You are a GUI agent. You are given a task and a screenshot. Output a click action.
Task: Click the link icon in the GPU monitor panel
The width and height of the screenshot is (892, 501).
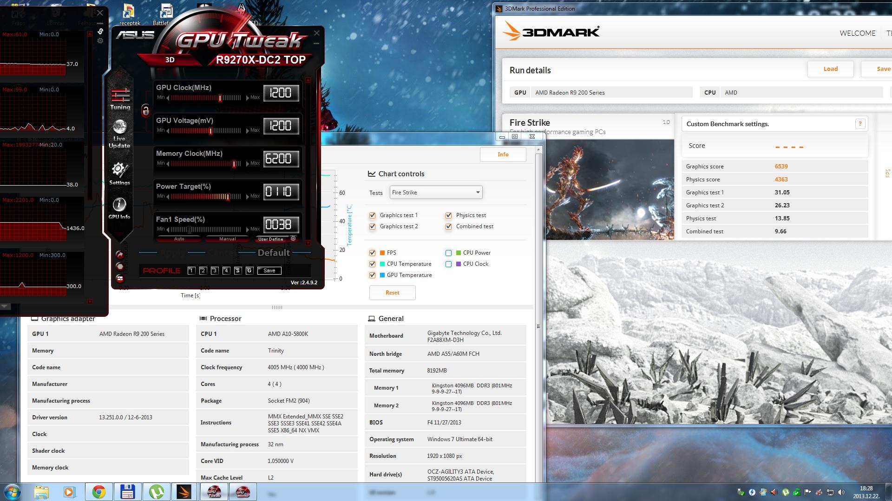(x=100, y=32)
